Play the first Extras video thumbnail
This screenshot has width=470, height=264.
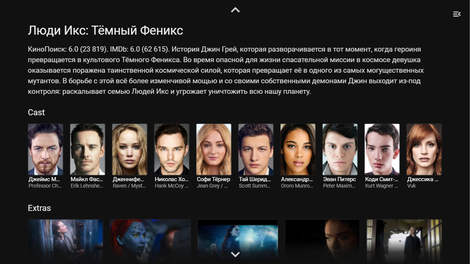click(x=65, y=241)
